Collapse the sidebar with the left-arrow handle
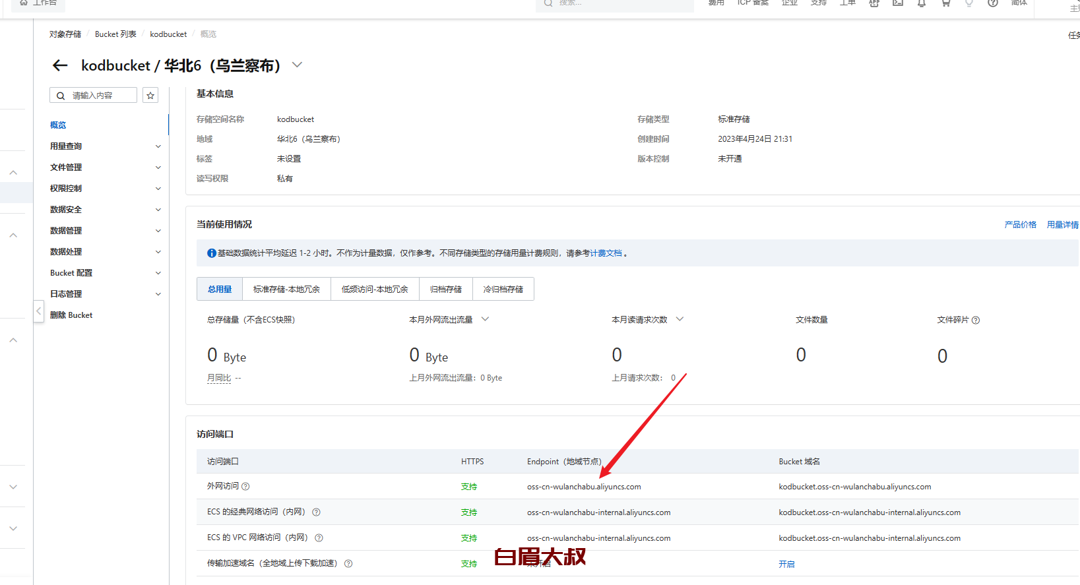This screenshot has width=1080, height=585. [39, 311]
